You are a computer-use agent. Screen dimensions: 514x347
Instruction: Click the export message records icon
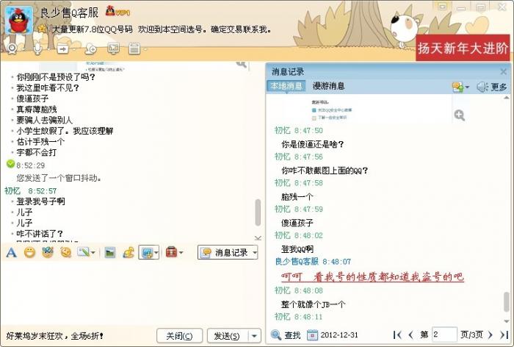click(x=458, y=87)
